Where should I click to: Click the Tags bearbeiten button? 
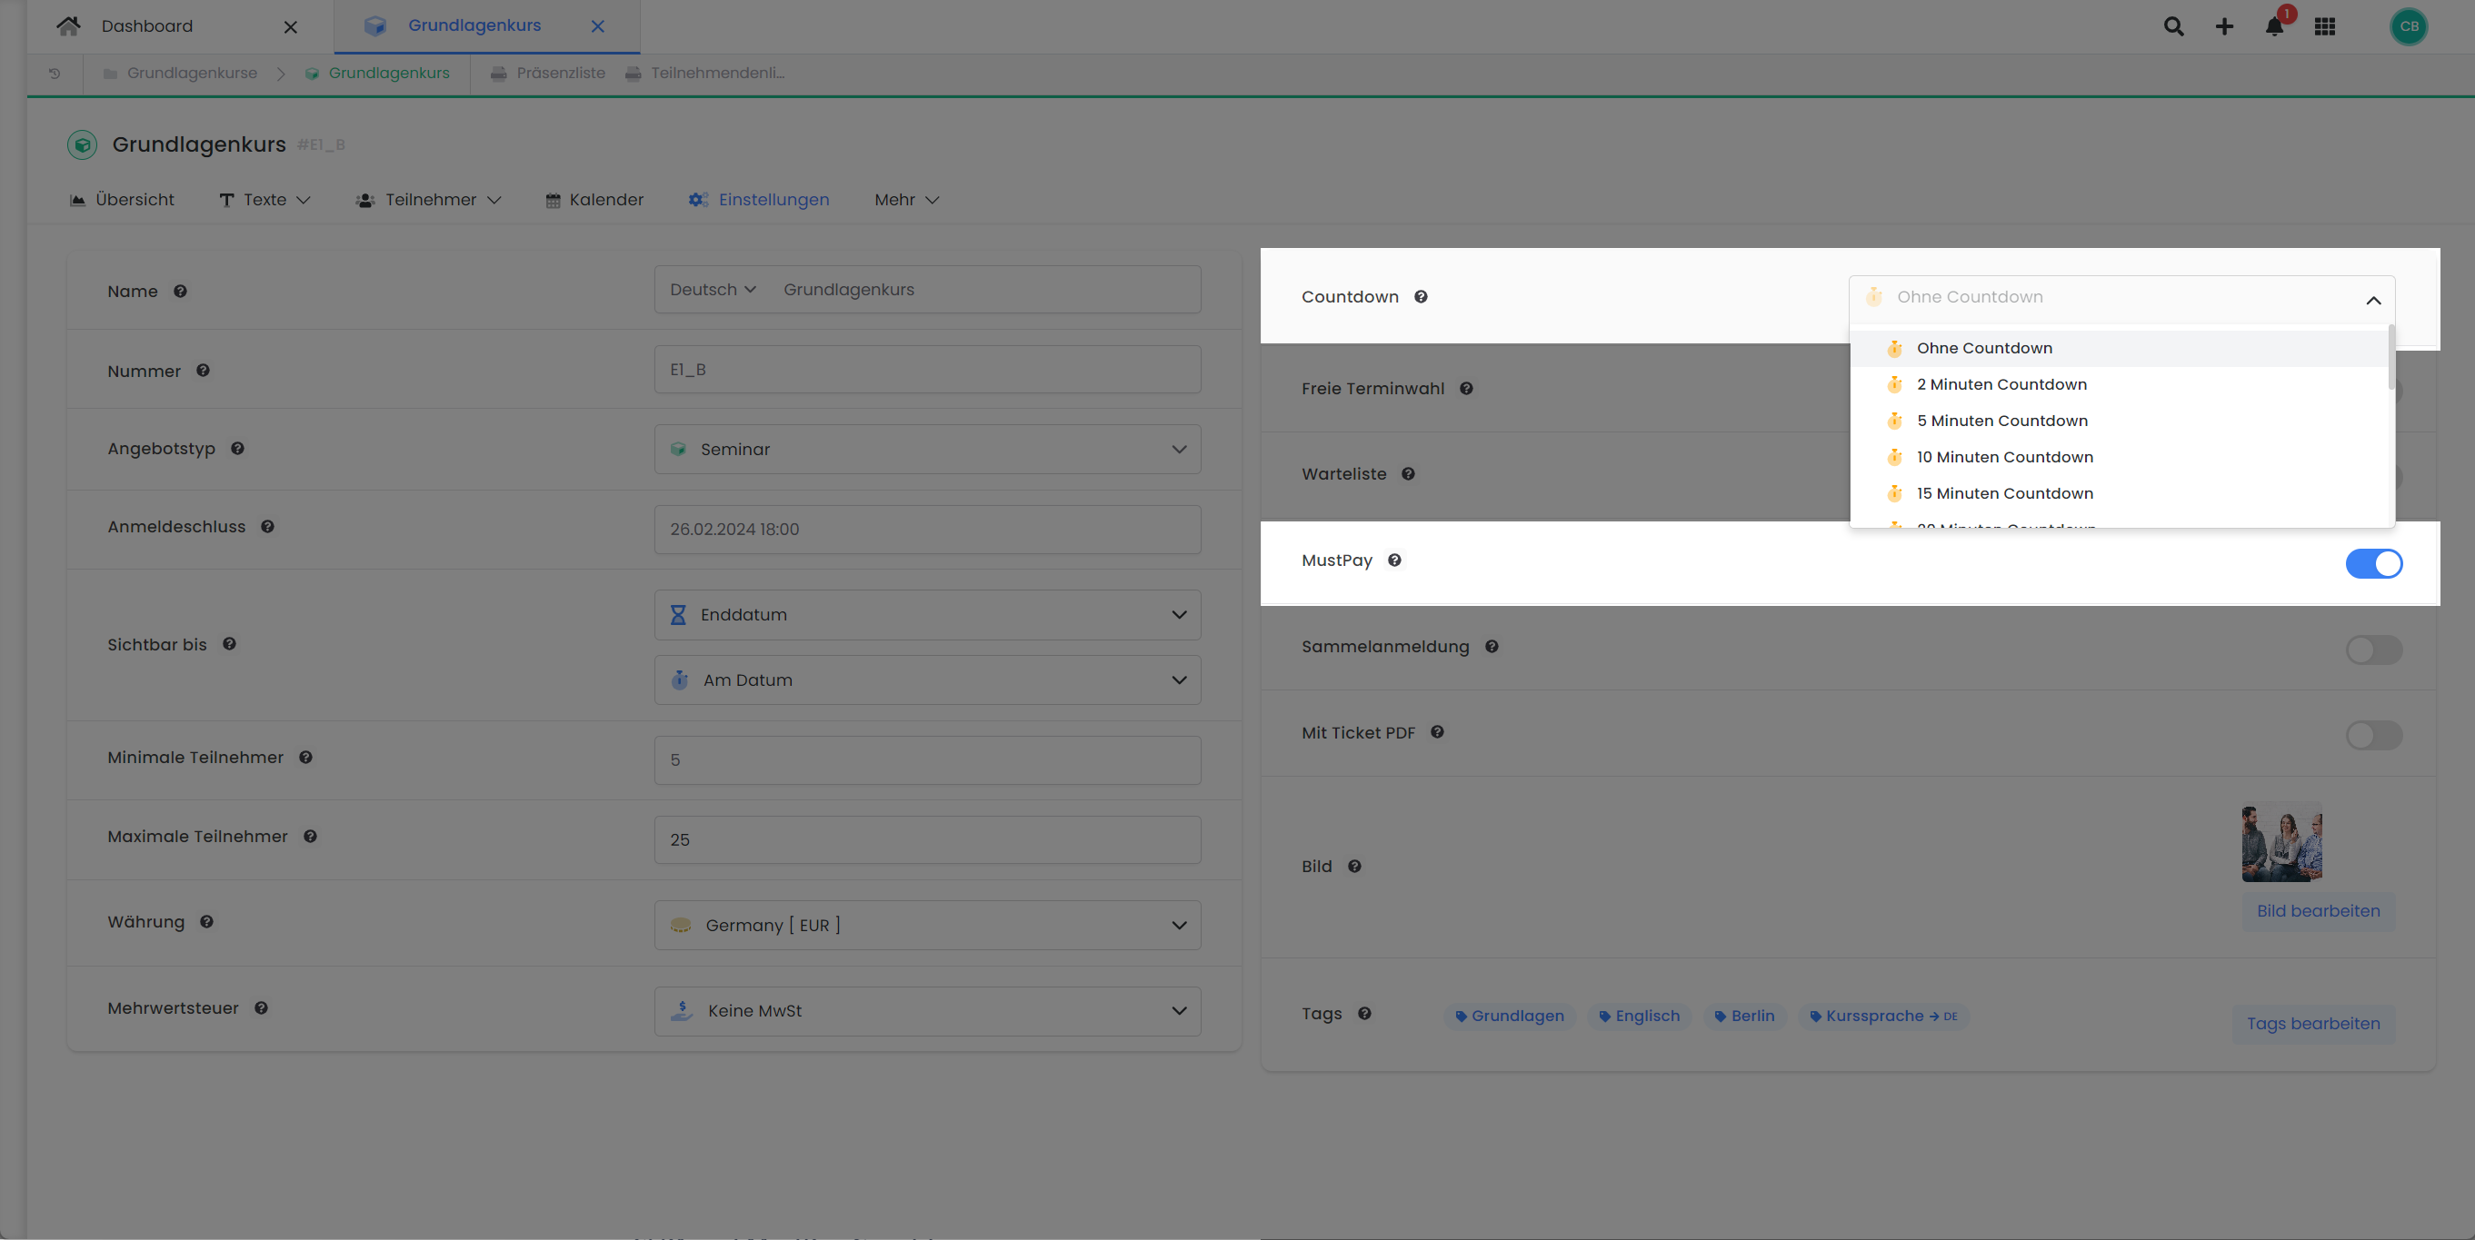point(2312,1023)
